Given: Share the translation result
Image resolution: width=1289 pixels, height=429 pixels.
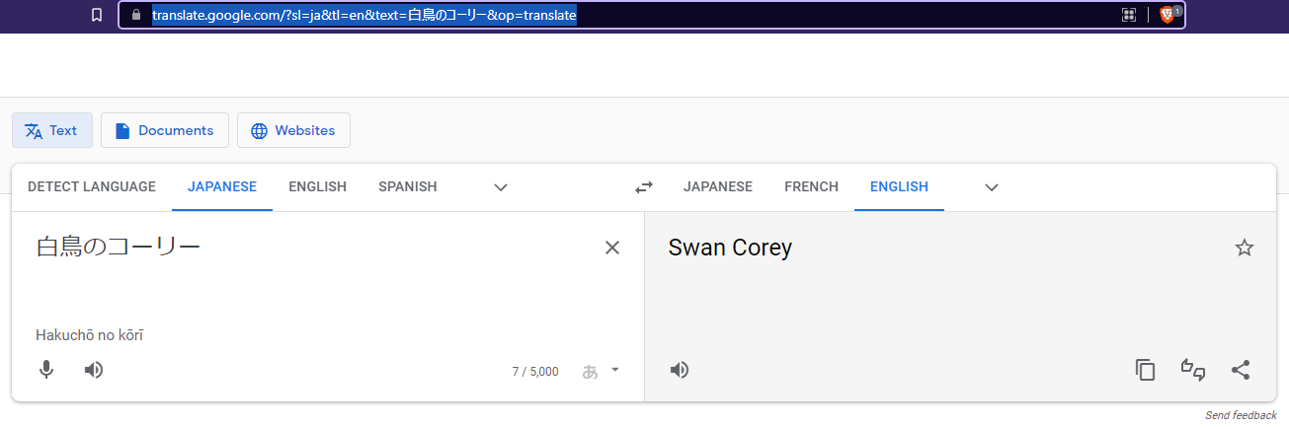Looking at the screenshot, I should click(x=1241, y=370).
